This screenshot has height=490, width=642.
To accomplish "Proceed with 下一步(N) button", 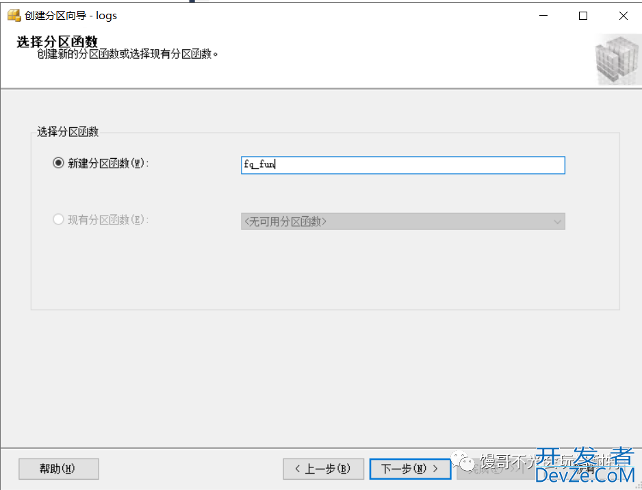I will pyautogui.click(x=410, y=469).
